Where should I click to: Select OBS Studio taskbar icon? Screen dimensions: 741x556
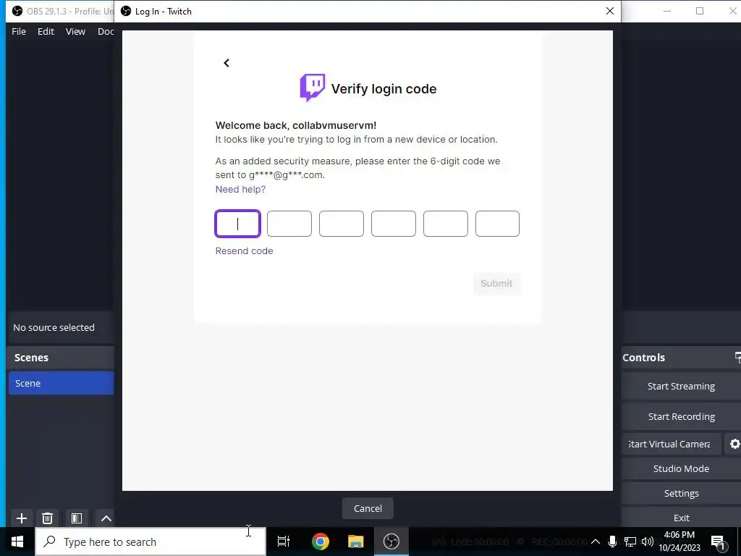pyautogui.click(x=391, y=542)
